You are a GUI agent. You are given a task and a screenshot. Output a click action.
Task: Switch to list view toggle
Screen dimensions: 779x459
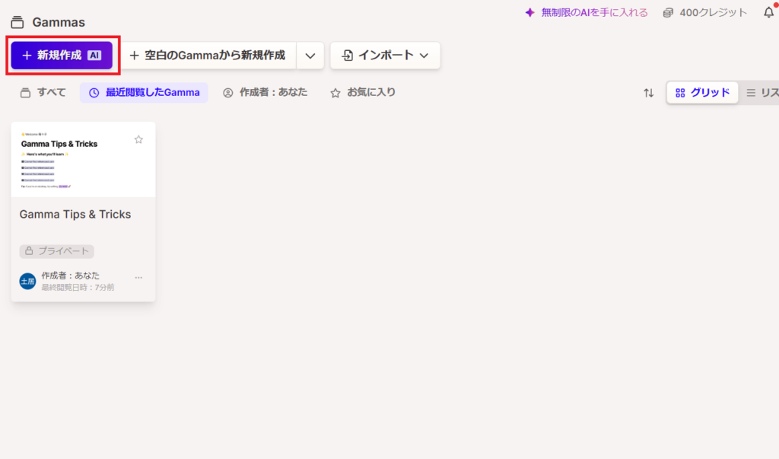pos(762,93)
